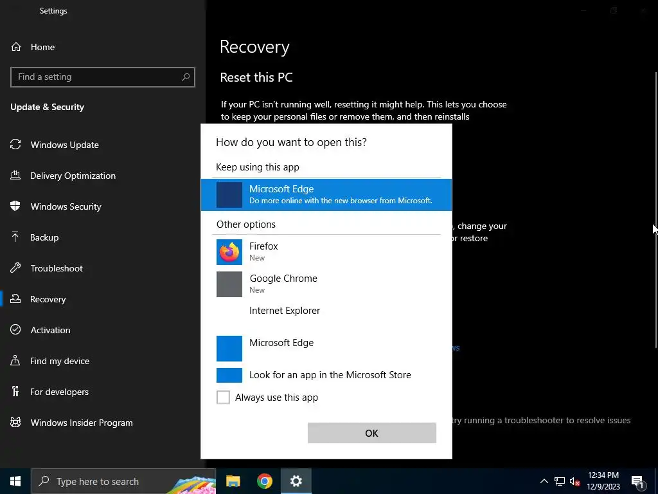Select Recovery in the sidebar

(48, 299)
